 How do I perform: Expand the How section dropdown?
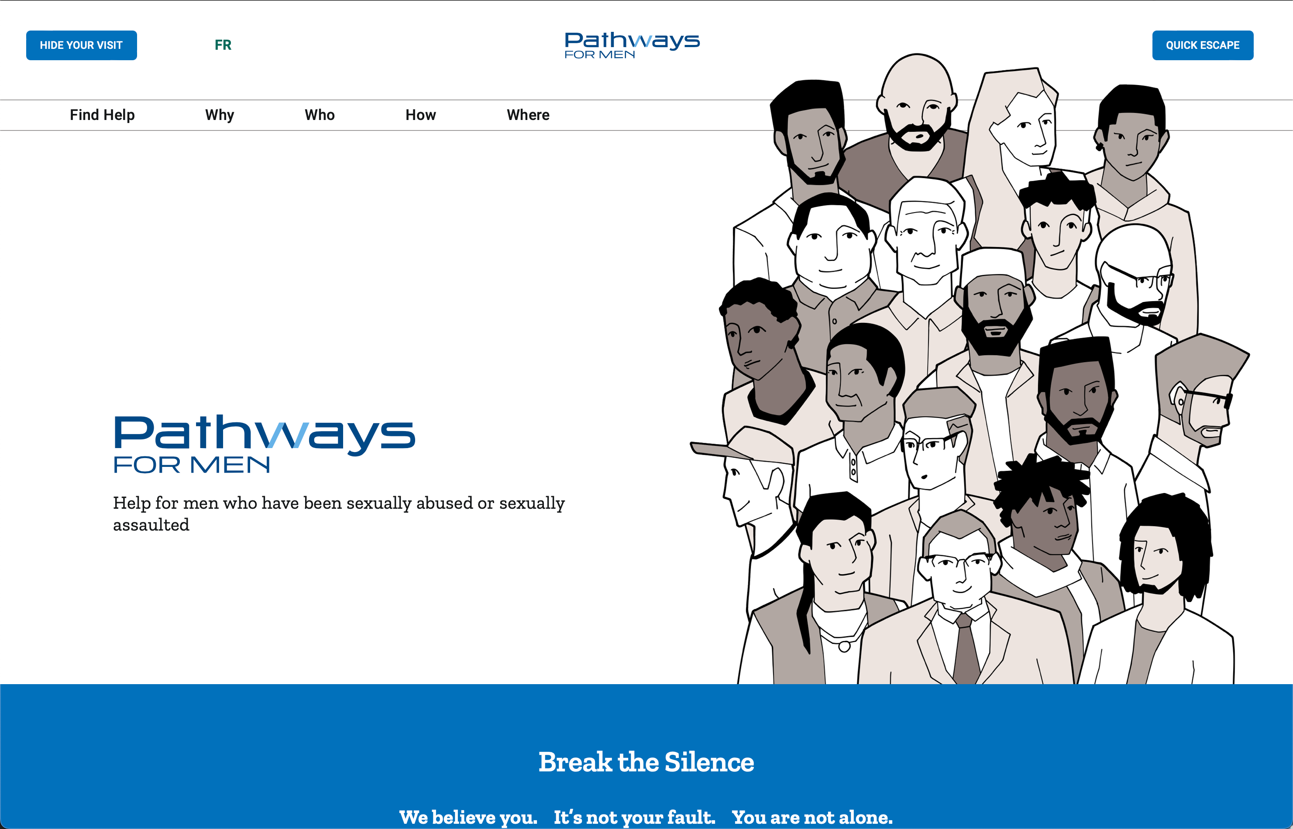pos(421,114)
